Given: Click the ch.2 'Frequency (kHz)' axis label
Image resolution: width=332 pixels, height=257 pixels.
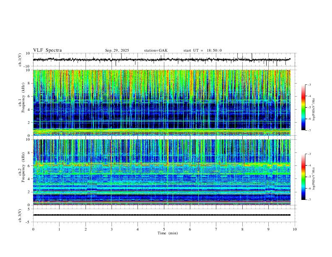Looking at the screenshot, I should click(x=23, y=167).
